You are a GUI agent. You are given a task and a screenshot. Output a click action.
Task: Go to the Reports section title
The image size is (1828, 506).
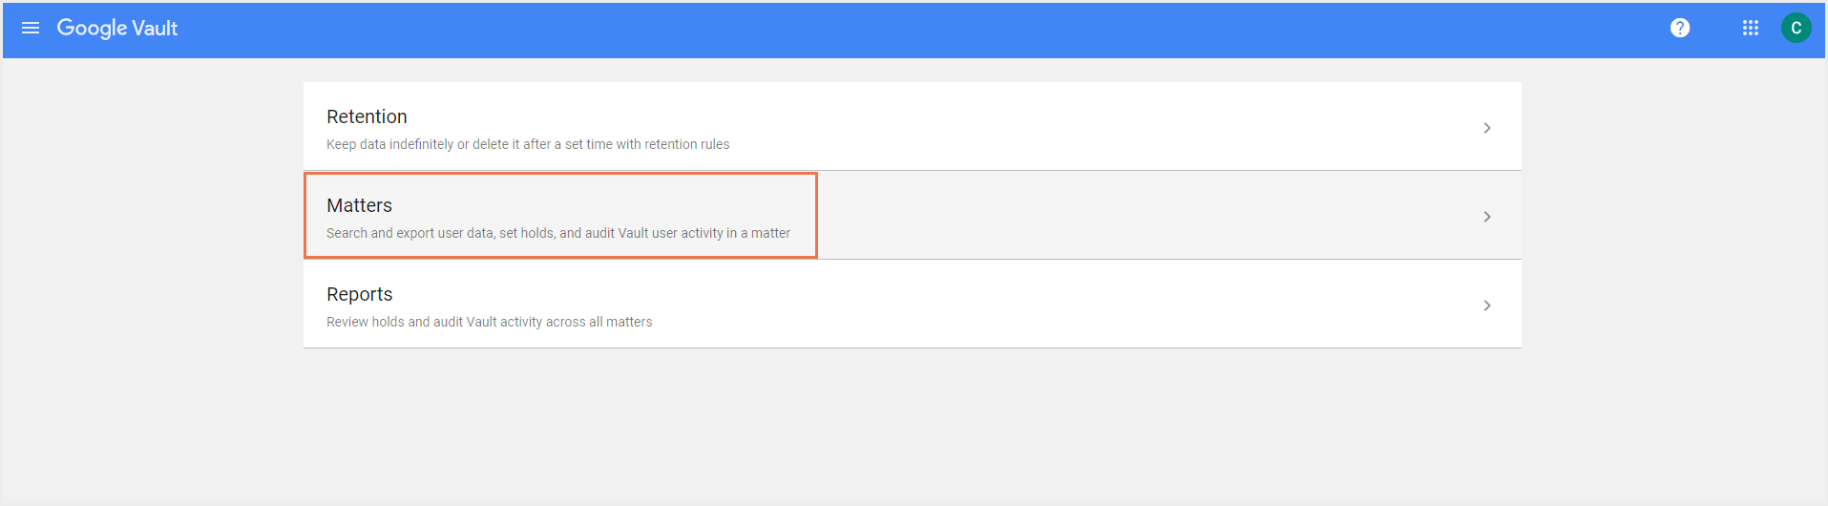coord(359,294)
